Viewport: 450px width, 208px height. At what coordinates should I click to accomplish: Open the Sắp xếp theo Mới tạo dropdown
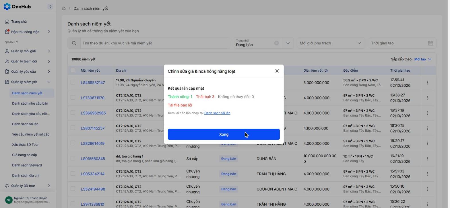pos(423,59)
